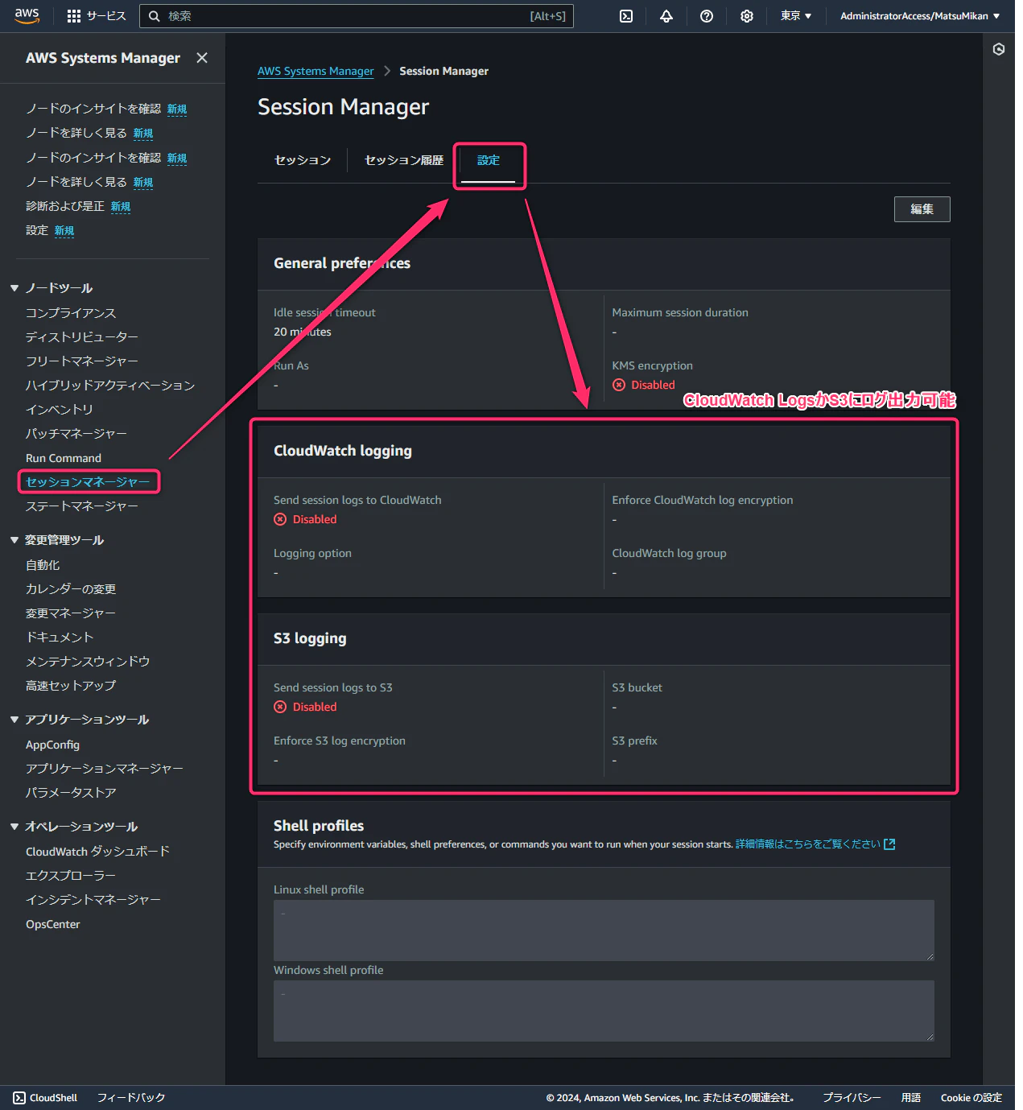Click the external link icon beside 詳細情報
The width and height of the screenshot is (1023, 1110).
889,844
